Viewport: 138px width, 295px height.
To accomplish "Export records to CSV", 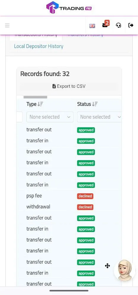I will [69, 86].
